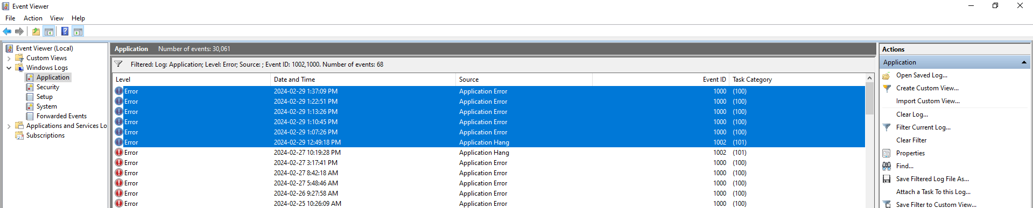Click the Back arrow toolbar icon
Screen dimensions: 1033x208
(x=7, y=32)
